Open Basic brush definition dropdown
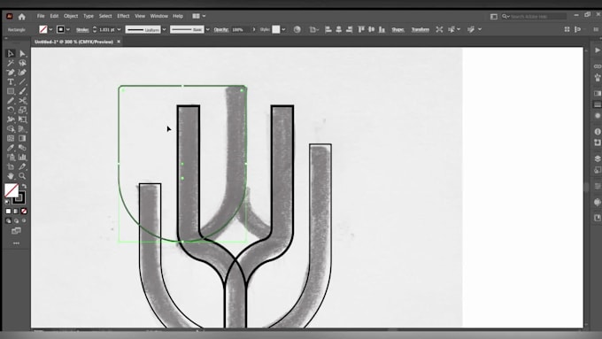602x339 pixels. [x=208, y=29]
